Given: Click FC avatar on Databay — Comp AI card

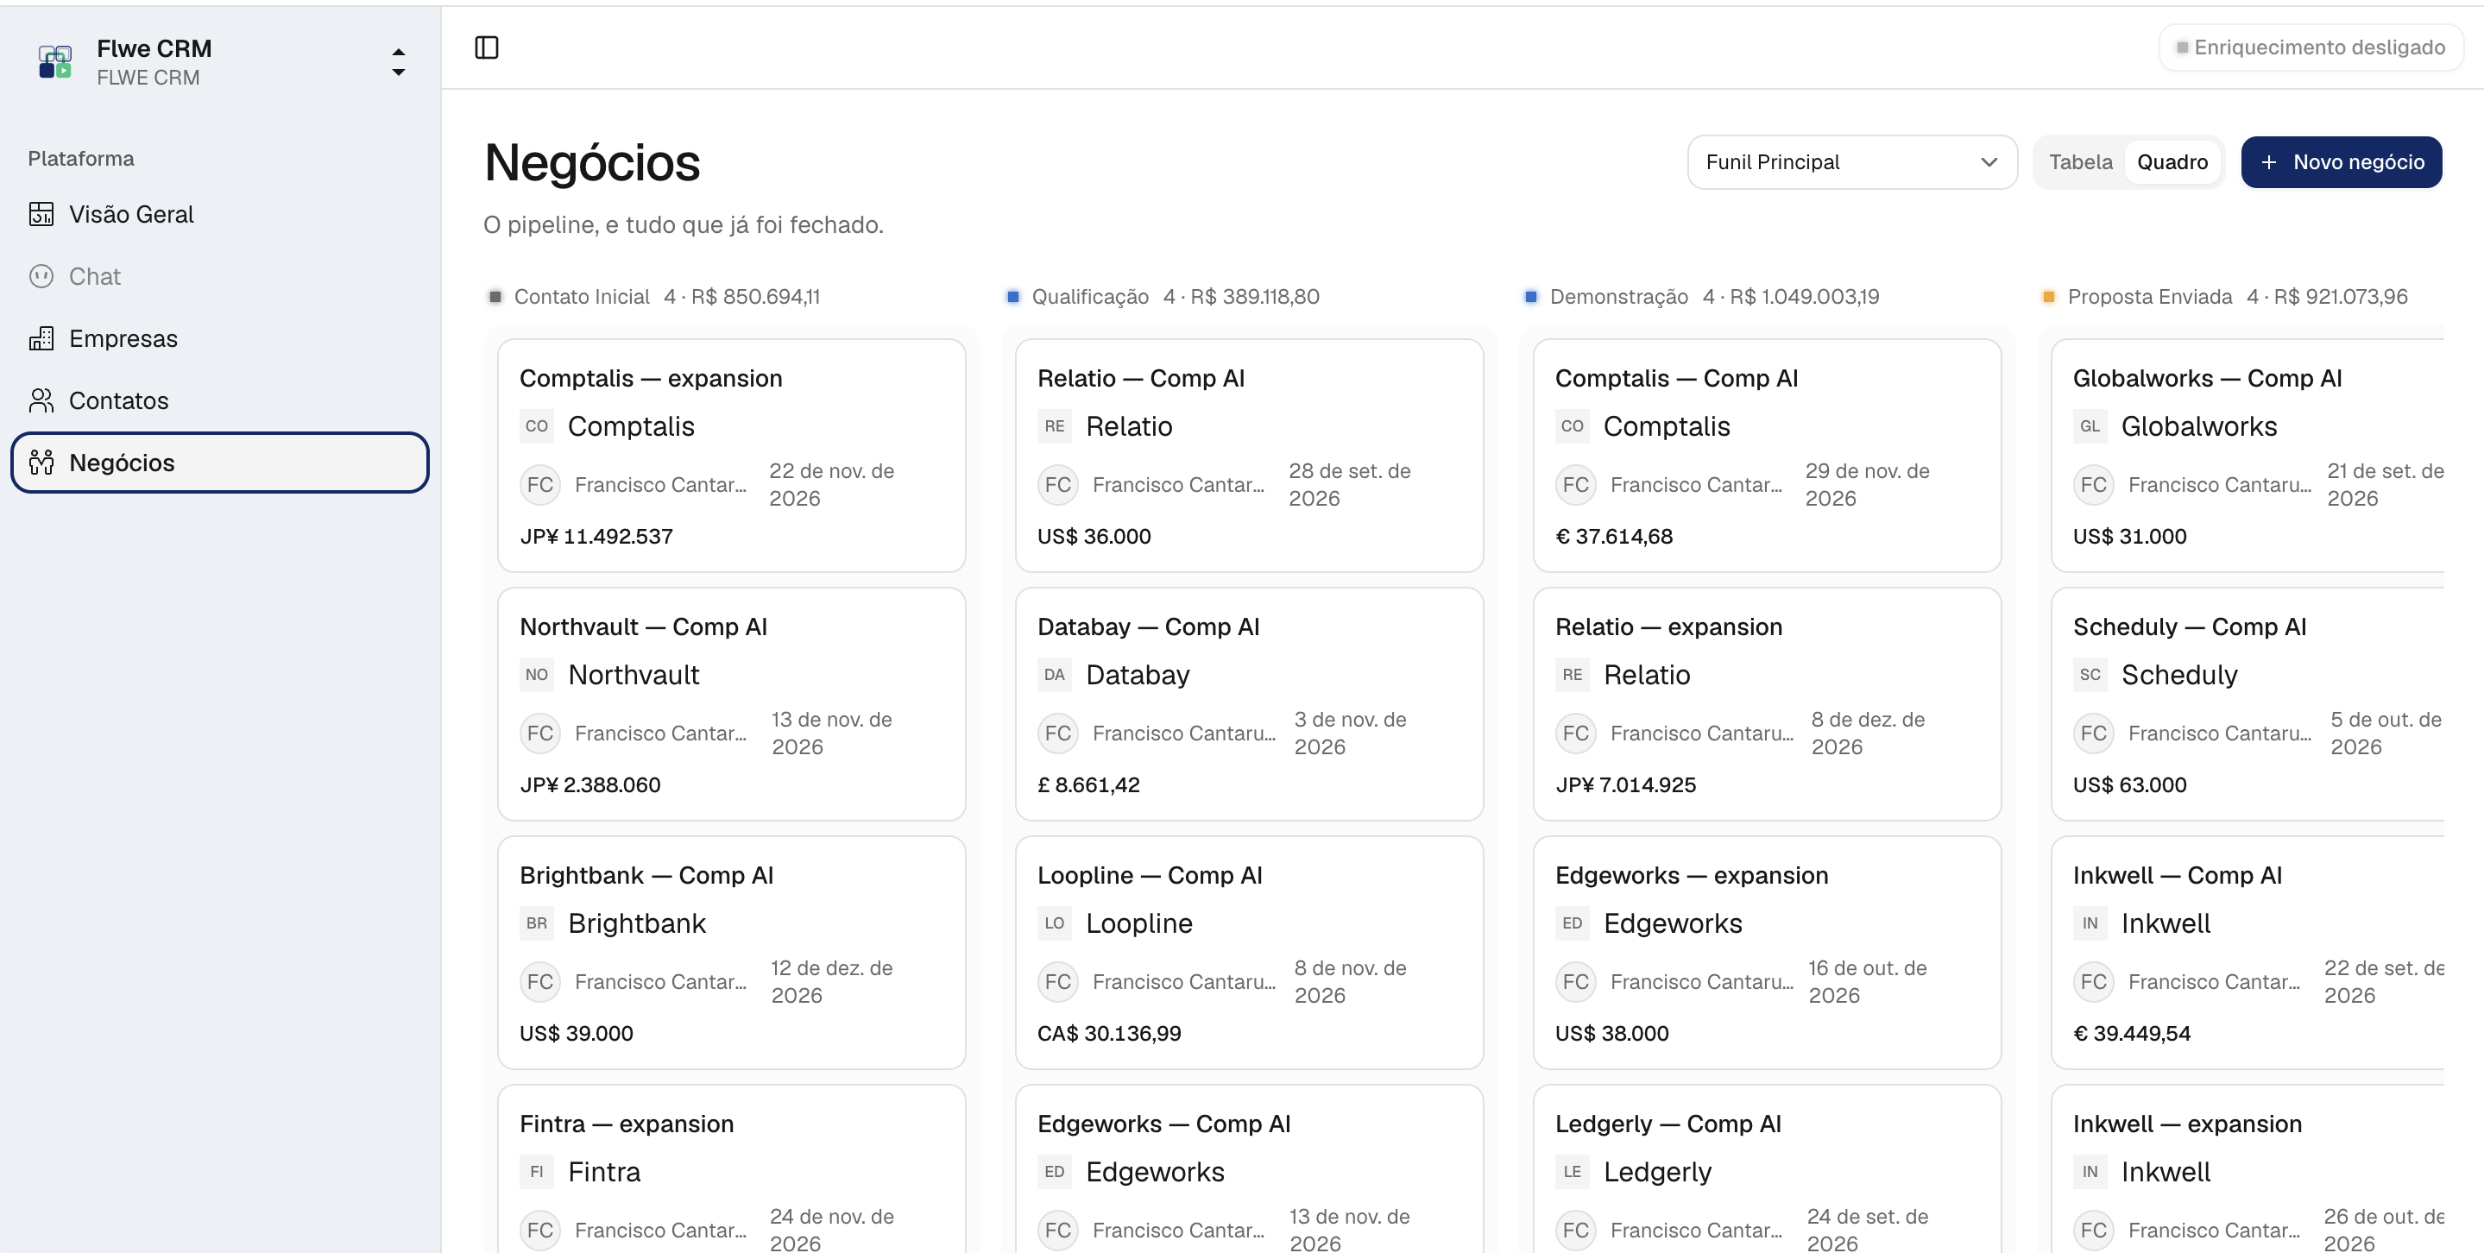Looking at the screenshot, I should [x=1058, y=734].
